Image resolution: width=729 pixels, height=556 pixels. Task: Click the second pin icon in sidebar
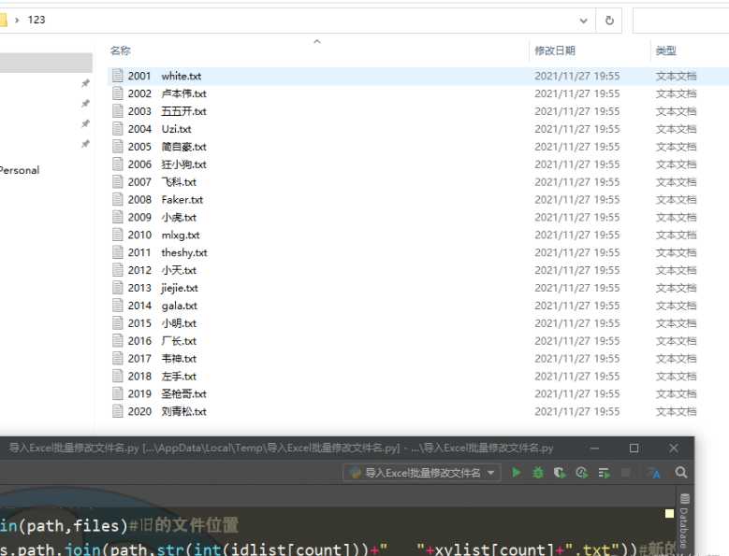85,103
